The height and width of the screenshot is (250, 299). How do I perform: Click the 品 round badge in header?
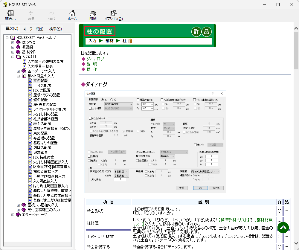click(206, 32)
